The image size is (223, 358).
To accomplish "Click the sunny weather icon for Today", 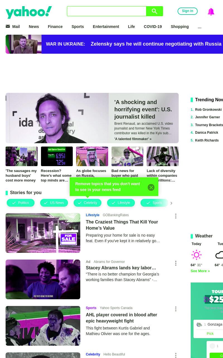I will 197,255.
